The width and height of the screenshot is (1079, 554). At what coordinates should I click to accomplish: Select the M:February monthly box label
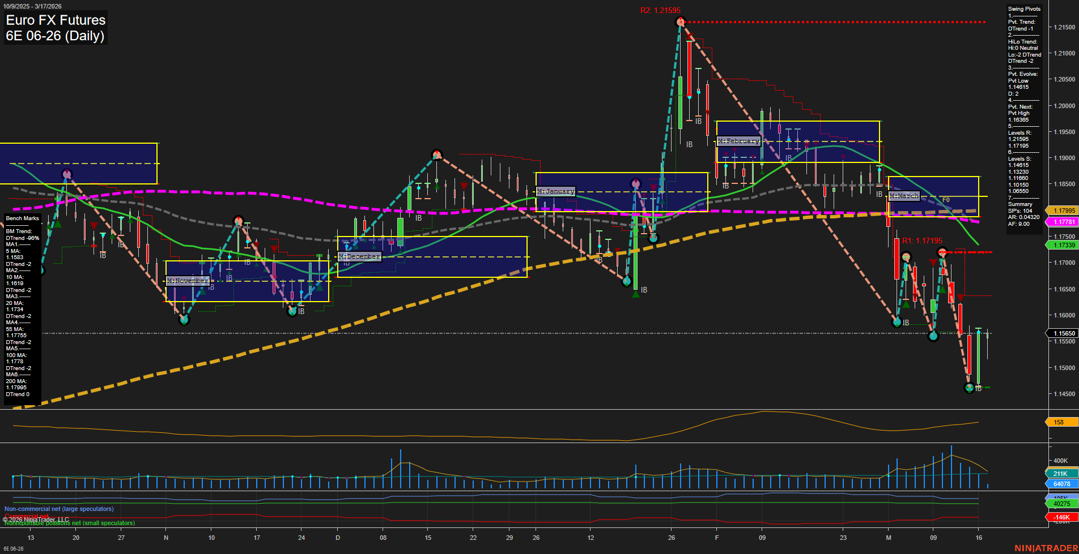(738, 141)
